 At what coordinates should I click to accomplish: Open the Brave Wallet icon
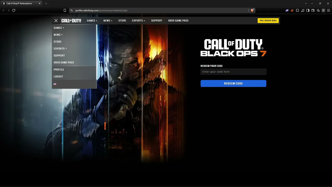[x=313, y=10]
